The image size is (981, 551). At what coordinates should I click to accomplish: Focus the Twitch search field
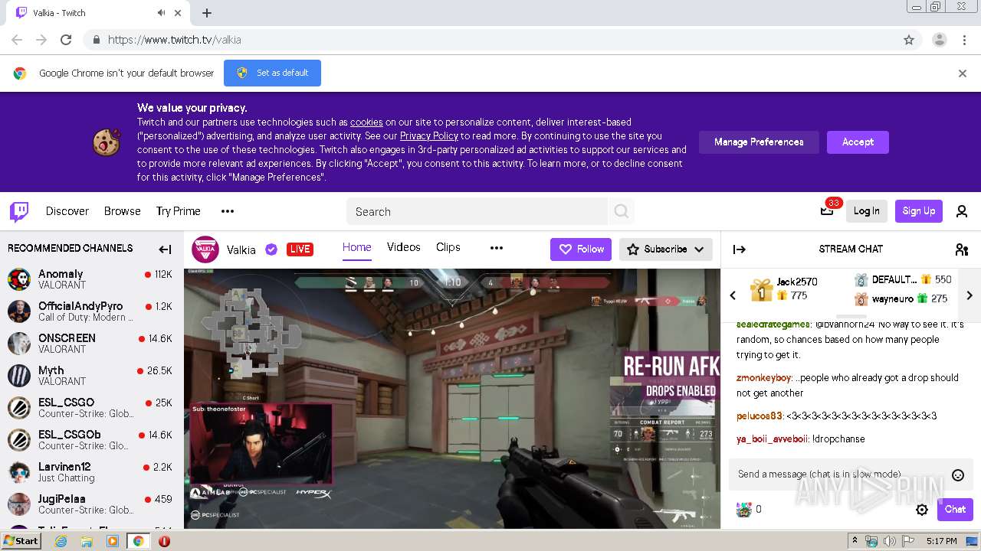[x=477, y=212]
